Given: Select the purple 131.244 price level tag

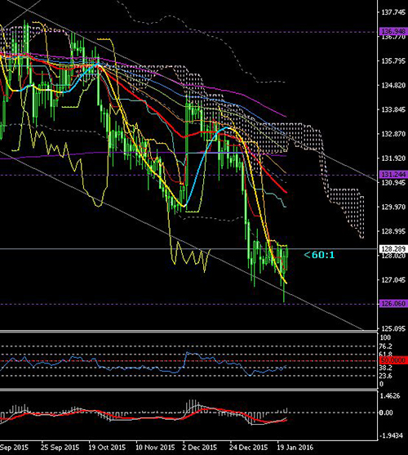Looking at the screenshot, I should point(393,174).
